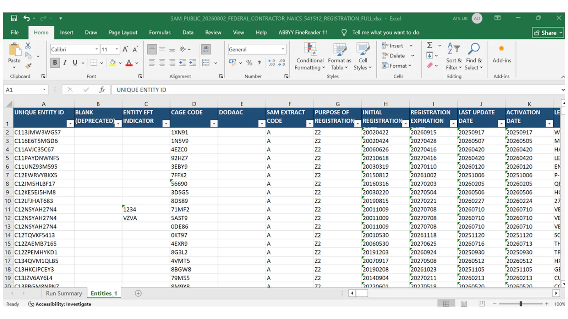Cut selection with the scissors icon
This screenshot has height=319, width=568.
[x=28, y=46]
